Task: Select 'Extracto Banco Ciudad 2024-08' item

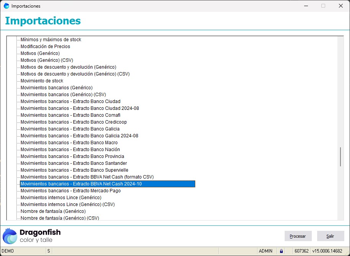Action: coord(79,108)
